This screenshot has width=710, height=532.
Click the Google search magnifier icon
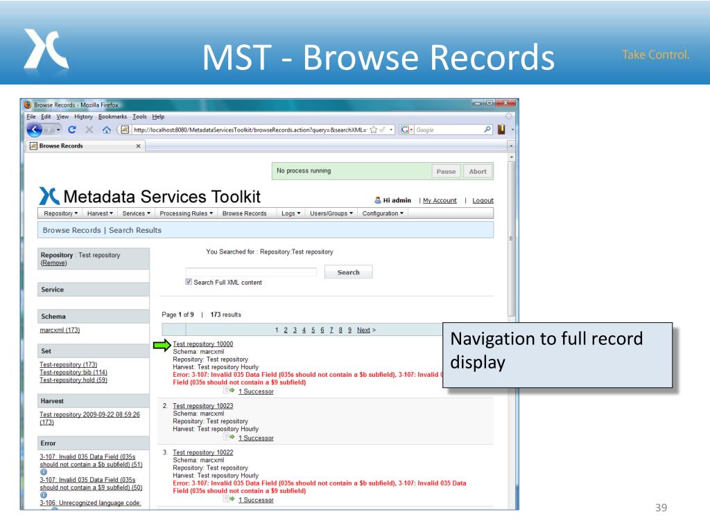[487, 130]
